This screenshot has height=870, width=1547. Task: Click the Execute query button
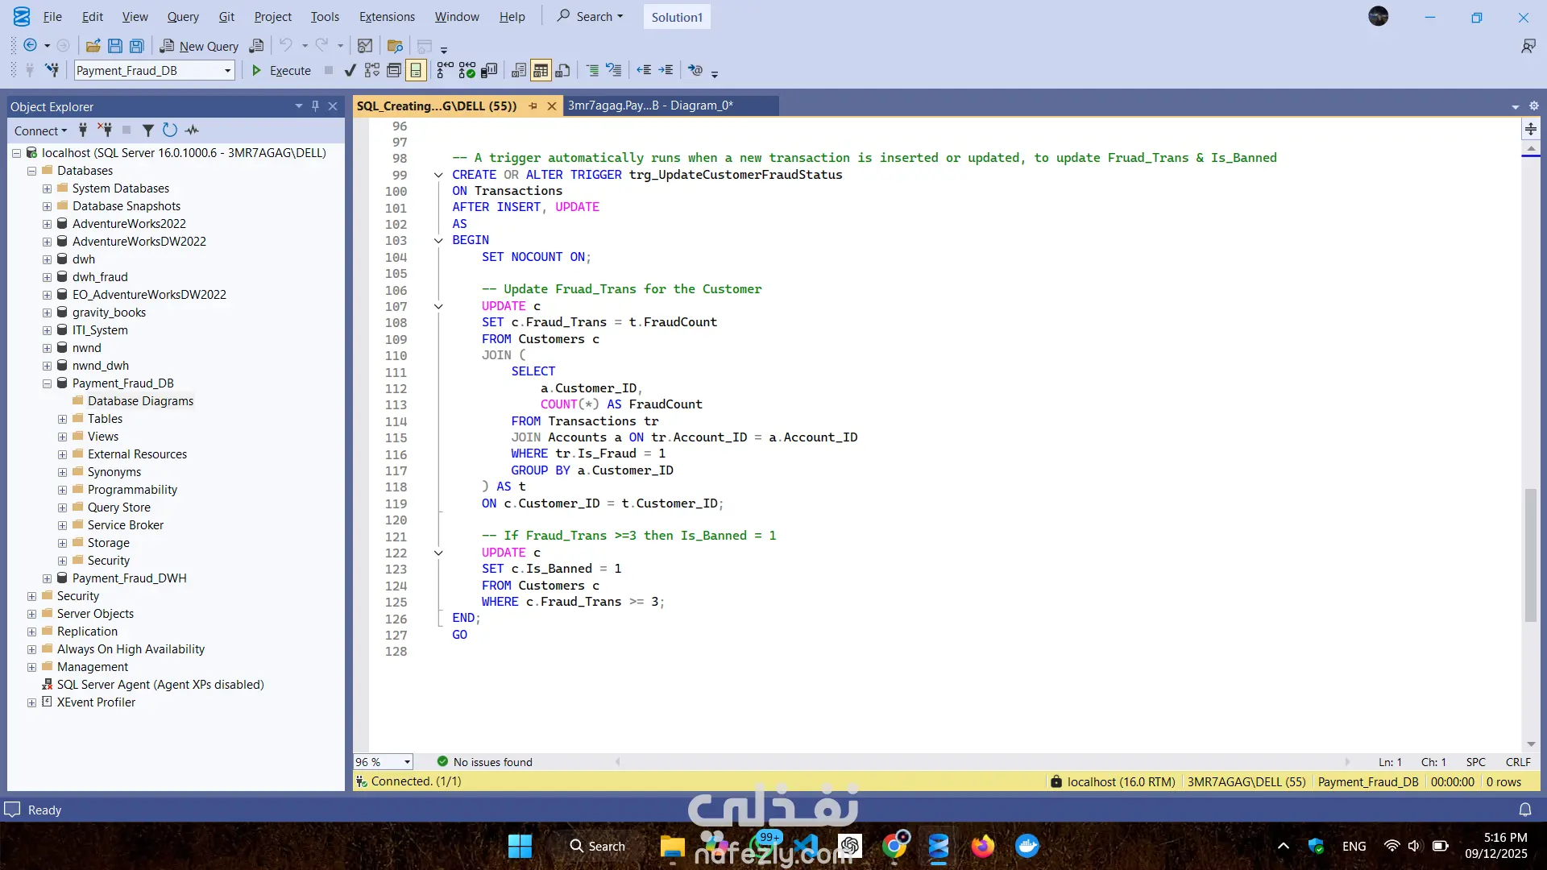coord(281,71)
